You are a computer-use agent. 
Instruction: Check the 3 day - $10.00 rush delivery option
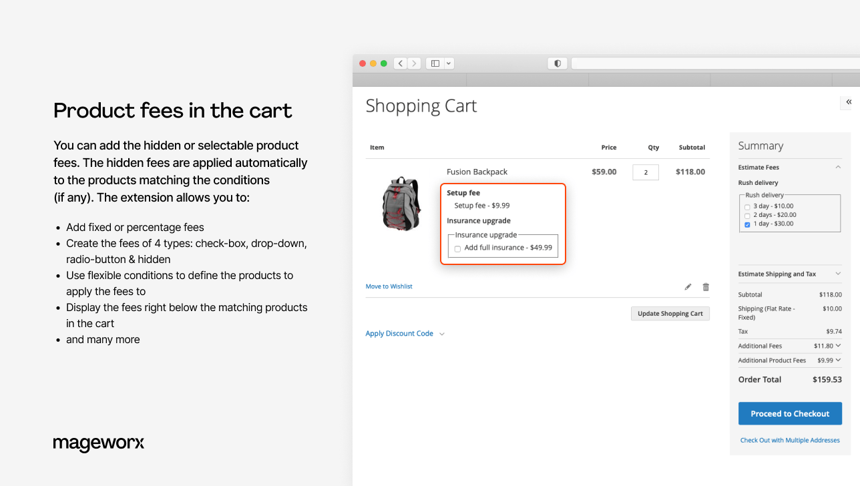coord(747,206)
